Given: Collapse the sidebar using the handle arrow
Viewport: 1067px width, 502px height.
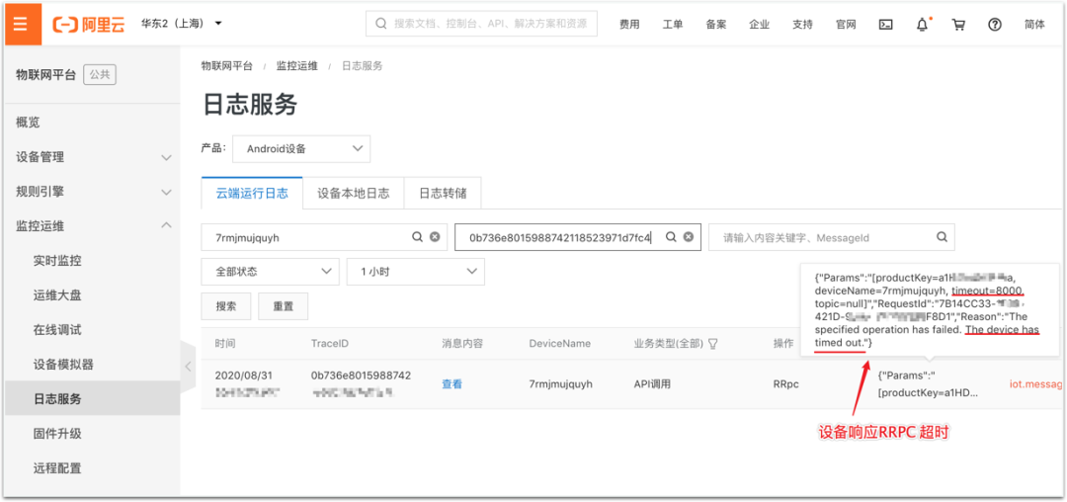Looking at the screenshot, I should click(189, 366).
